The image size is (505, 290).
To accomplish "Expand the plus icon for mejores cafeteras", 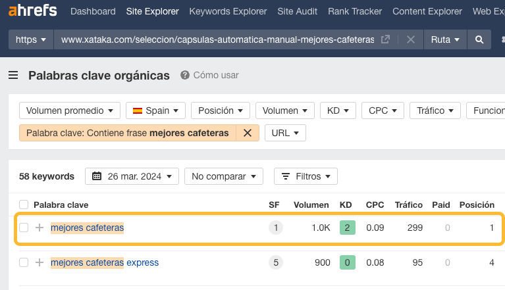I will point(40,228).
